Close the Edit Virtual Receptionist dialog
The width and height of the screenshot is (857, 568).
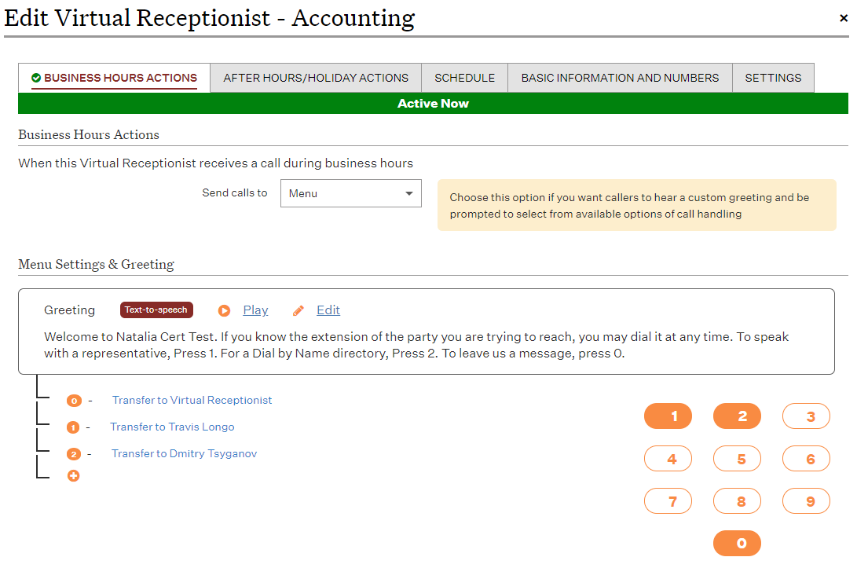click(x=844, y=18)
